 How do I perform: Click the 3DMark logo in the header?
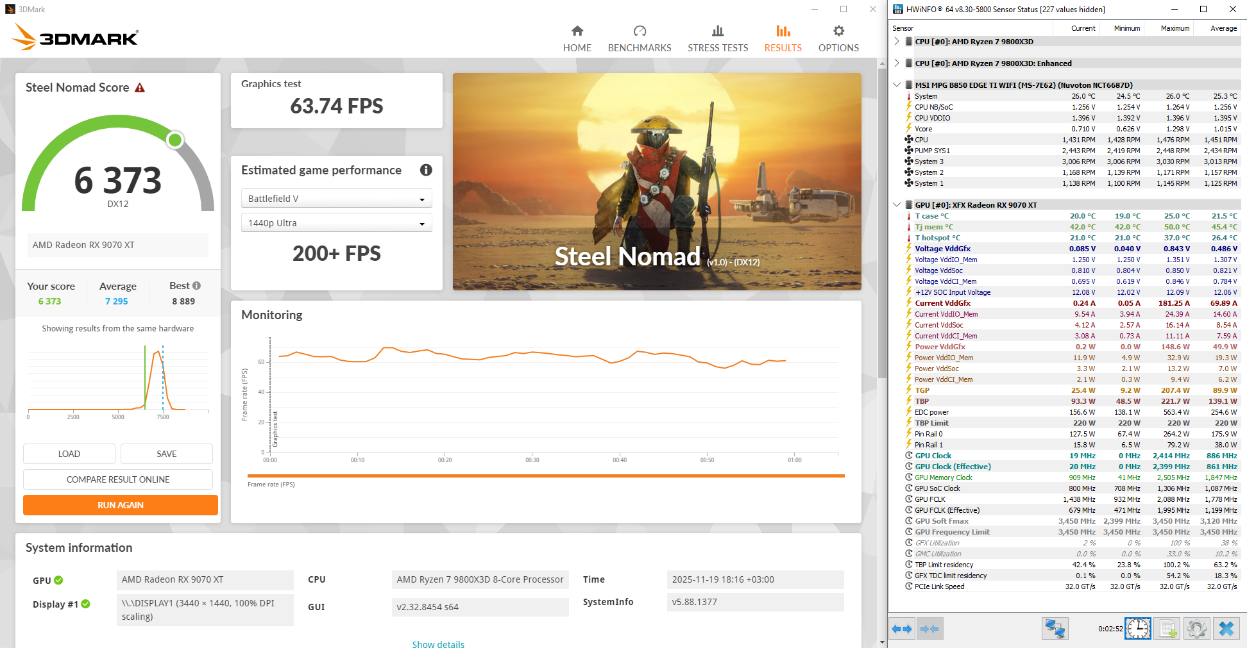pyautogui.click(x=75, y=37)
